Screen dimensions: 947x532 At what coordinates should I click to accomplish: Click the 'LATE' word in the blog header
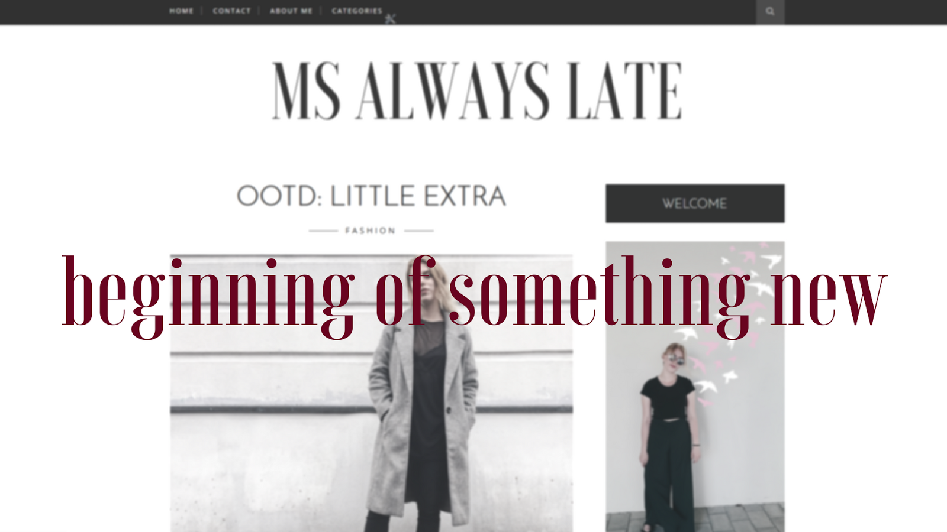pos(625,90)
